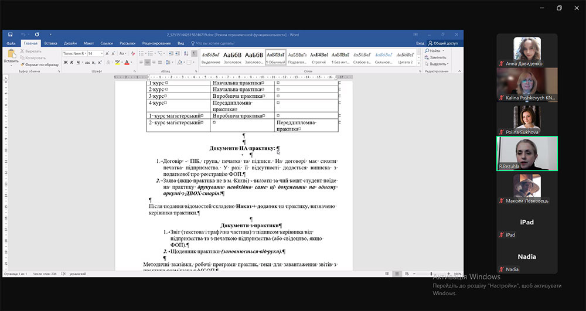Switch to read mode view in status bar

[387, 274]
